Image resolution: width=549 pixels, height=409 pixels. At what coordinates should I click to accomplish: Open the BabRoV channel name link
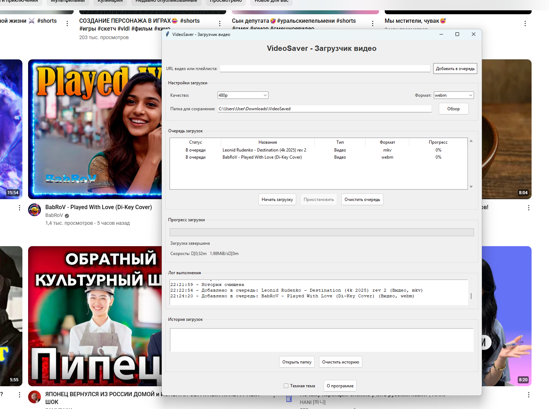(54, 215)
